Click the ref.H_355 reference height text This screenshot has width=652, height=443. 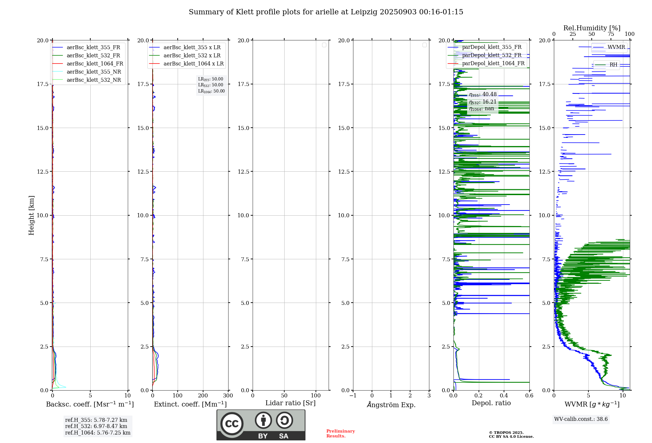pyautogui.click(x=96, y=420)
